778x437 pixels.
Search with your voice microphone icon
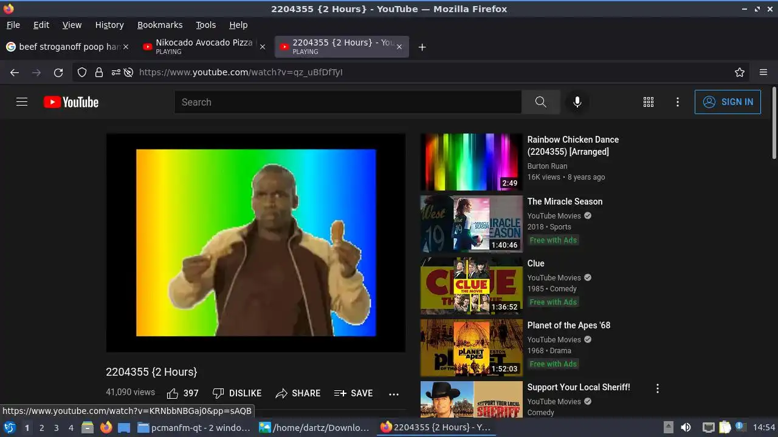[x=577, y=102]
